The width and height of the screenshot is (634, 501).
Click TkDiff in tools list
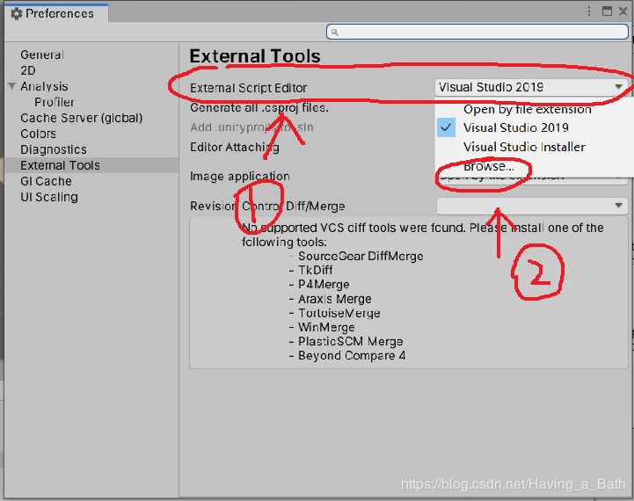[x=316, y=270]
